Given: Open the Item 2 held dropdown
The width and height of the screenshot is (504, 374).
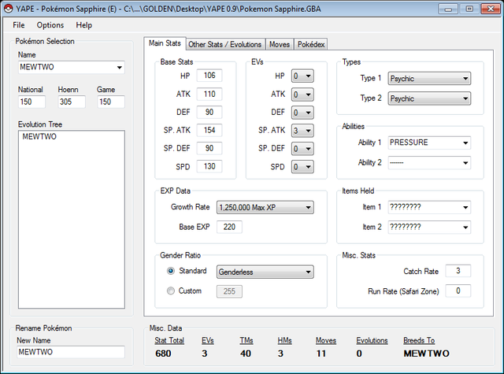Looking at the screenshot, I should point(429,228).
